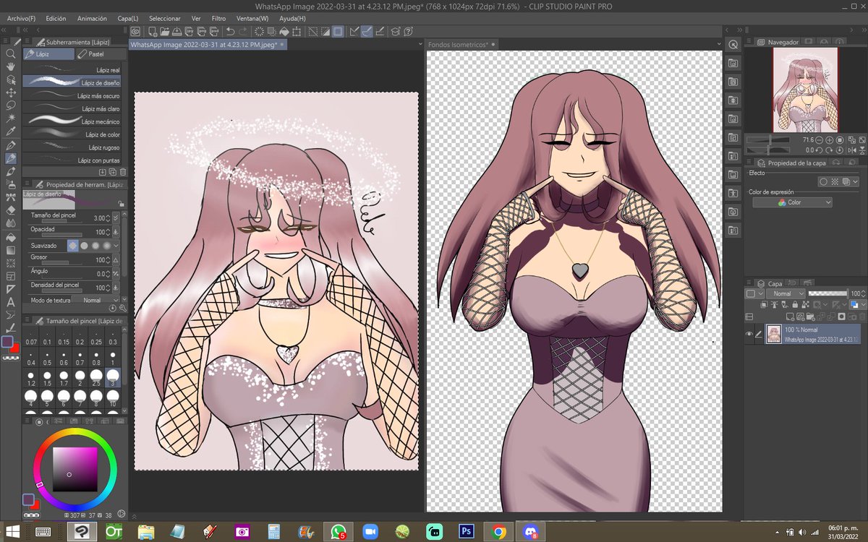The width and height of the screenshot is (868, 542).
Task: Open file via folder icon in command bar
Action: [x=166, y=31]
